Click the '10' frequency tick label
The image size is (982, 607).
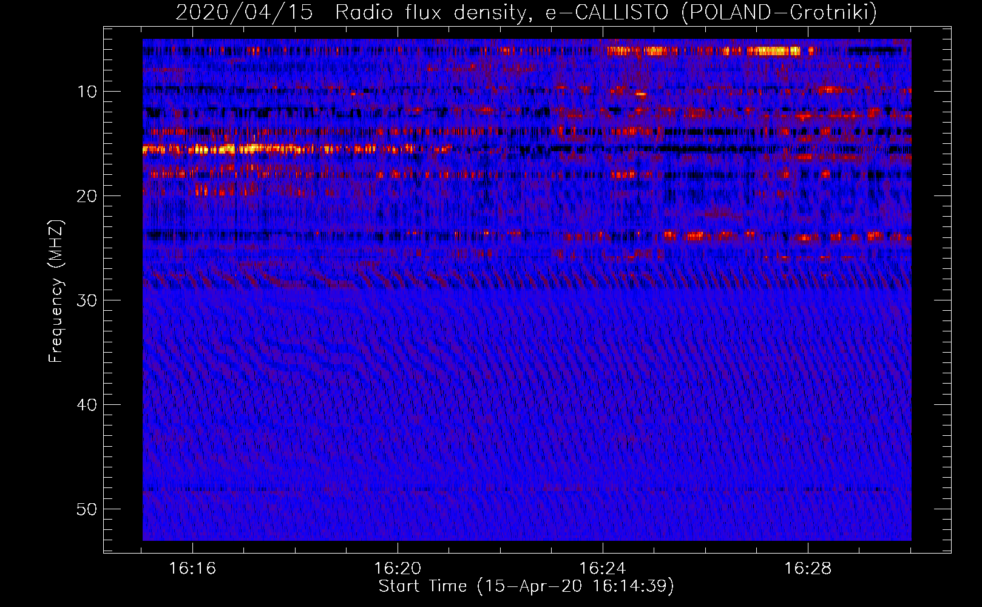(x=87, y=92)
